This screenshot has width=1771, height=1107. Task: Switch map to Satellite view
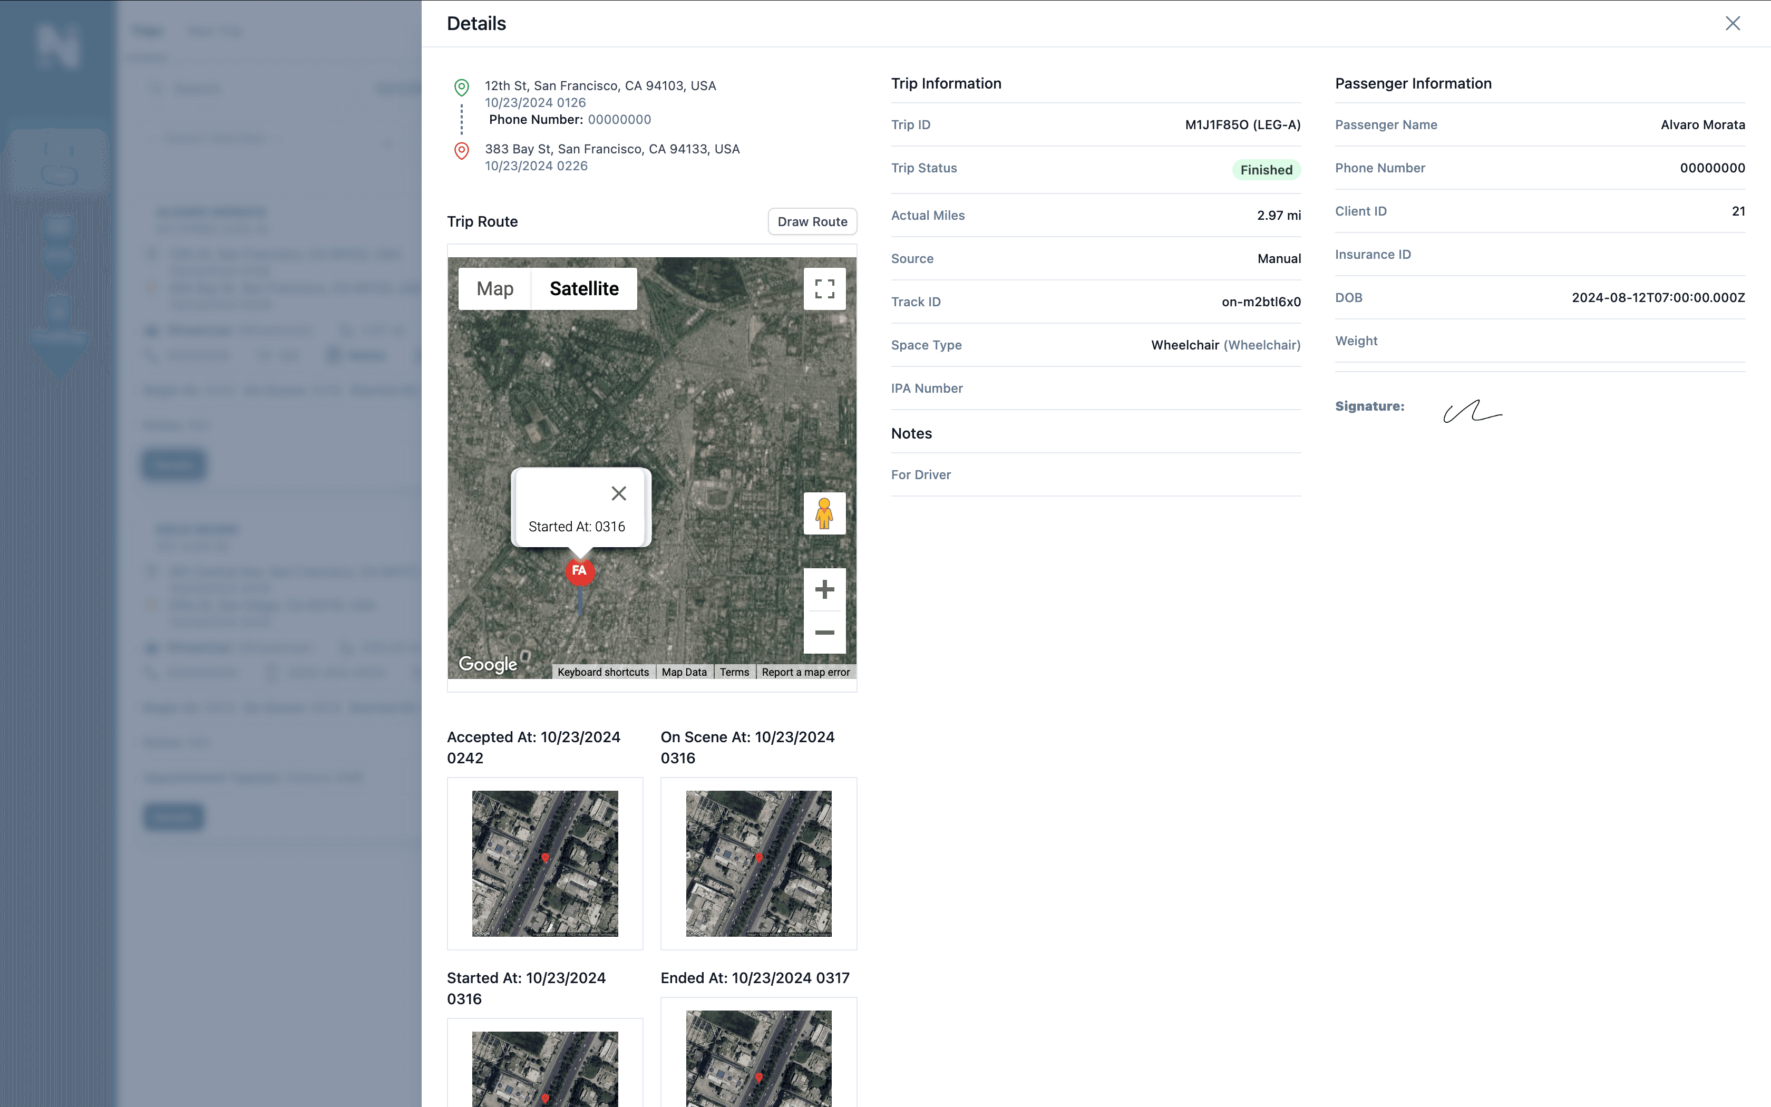click(x=584, y=289)
